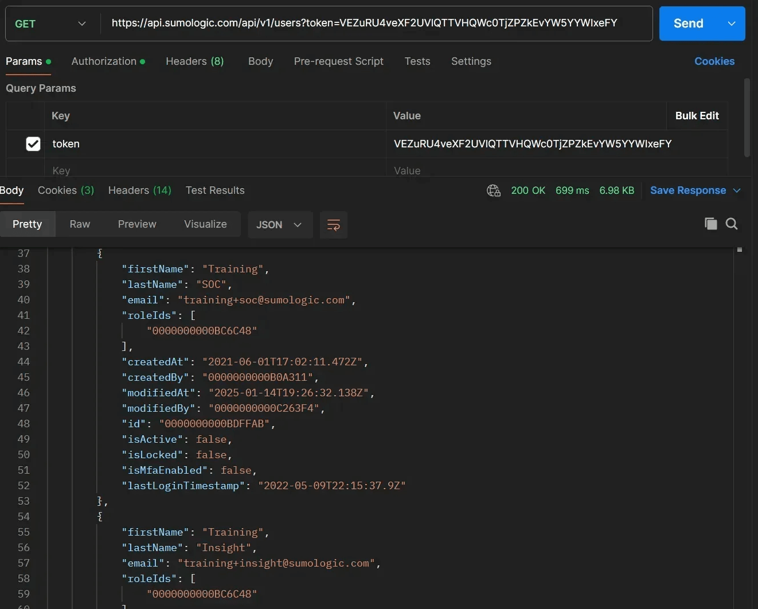
Task: Open the Headers (14) response tab
Action: [139, 190]
